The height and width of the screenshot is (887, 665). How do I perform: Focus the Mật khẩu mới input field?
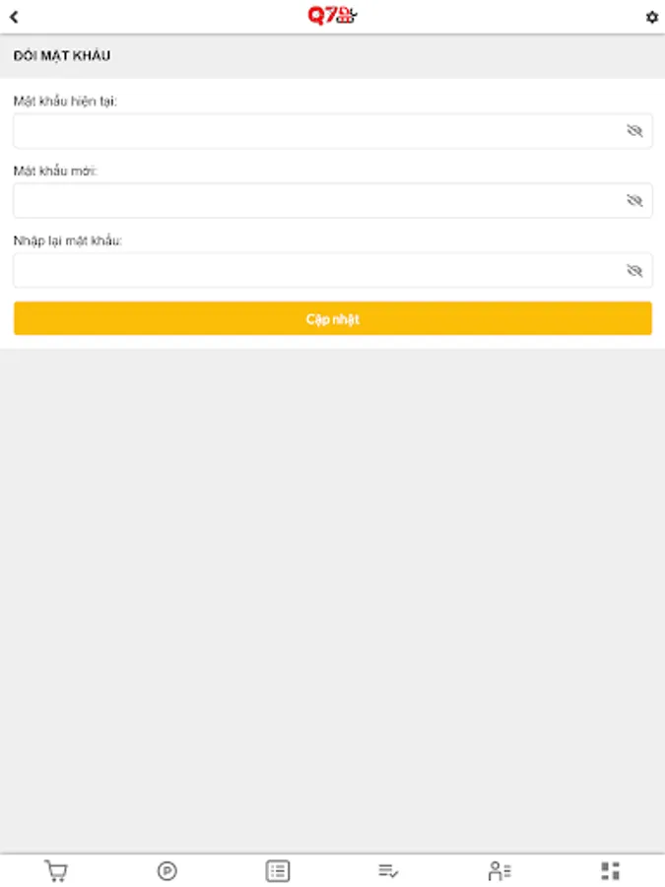[x=333, y=200]
